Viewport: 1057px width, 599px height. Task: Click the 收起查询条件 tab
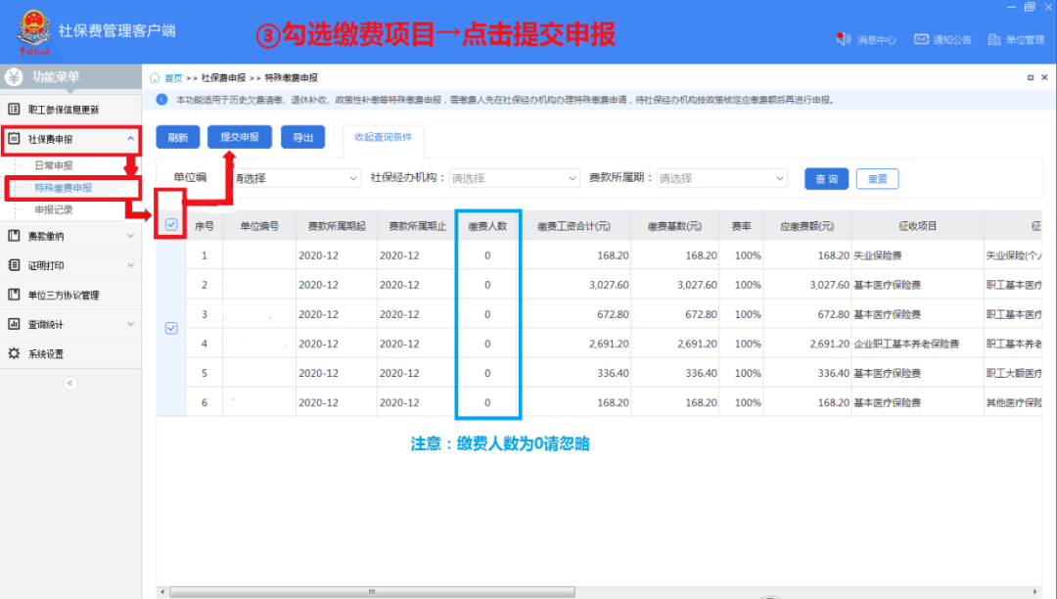click(x=383, y=137)
